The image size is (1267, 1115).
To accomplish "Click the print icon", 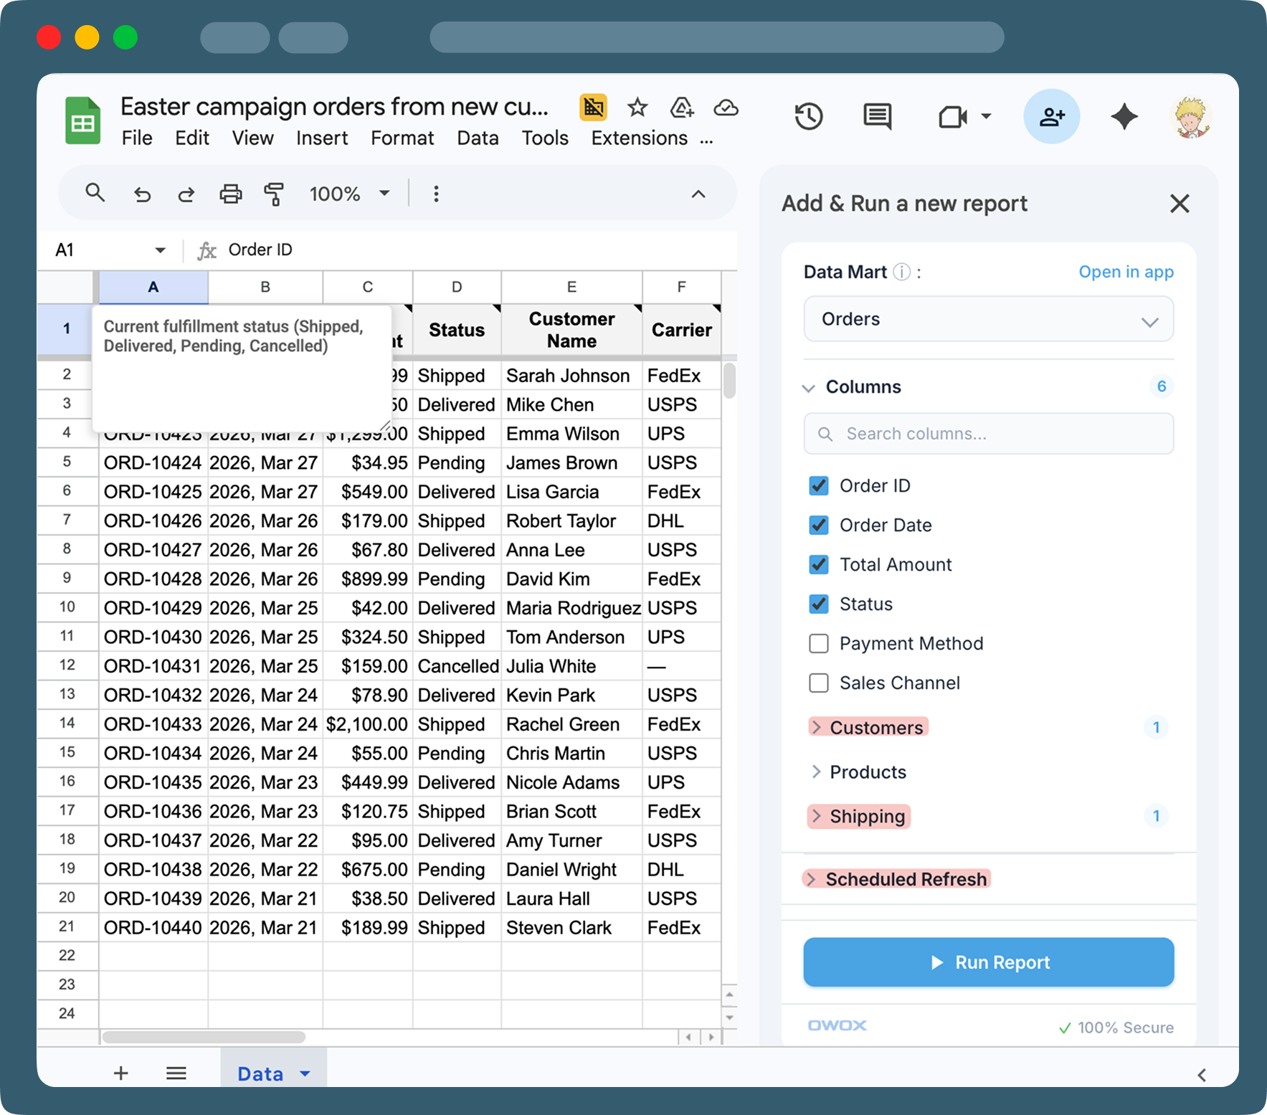I will [x=230, y=194].
